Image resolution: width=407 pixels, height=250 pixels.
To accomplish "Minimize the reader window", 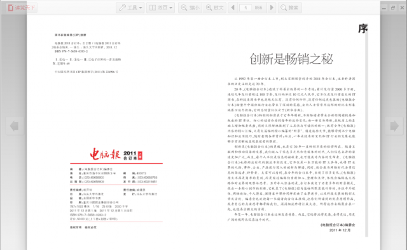I will coord(384,8).
